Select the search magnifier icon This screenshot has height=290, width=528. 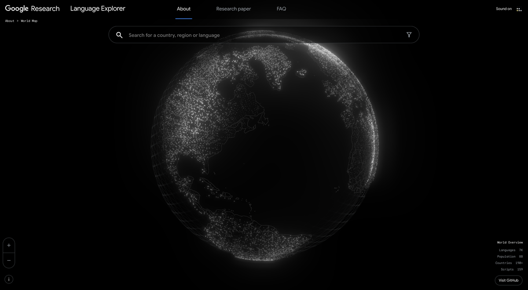(x=119, y=35)
